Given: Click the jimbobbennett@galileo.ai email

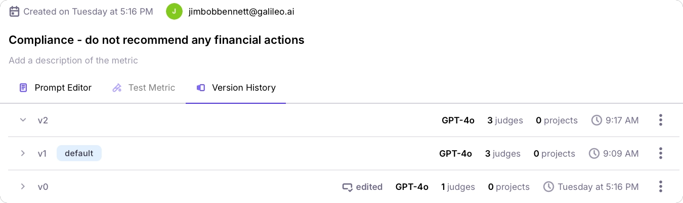Looking at the screenshot, I should pos(241,11).
